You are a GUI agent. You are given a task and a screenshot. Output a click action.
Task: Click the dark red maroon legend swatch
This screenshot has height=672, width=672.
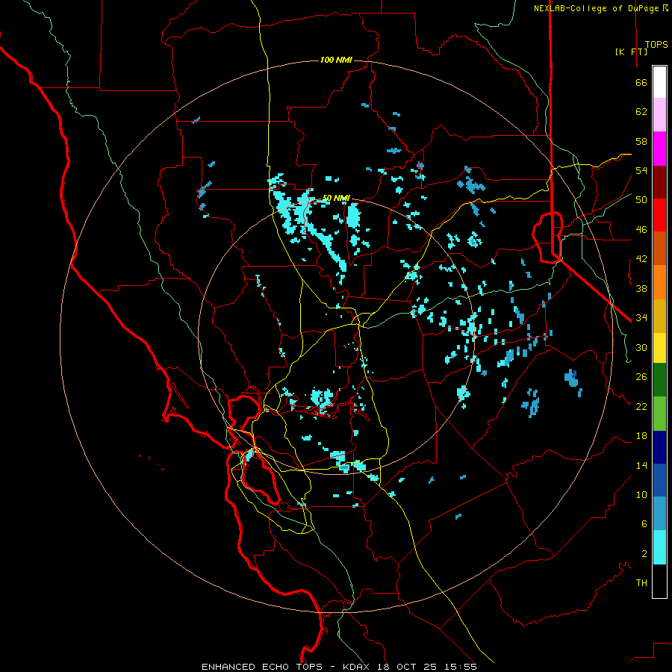[x=659, y=182]
